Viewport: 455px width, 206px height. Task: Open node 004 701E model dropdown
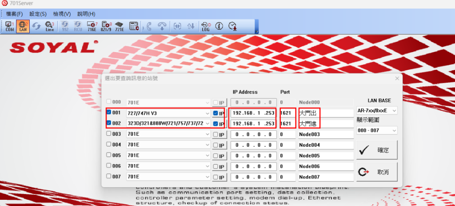pos(168,145)
